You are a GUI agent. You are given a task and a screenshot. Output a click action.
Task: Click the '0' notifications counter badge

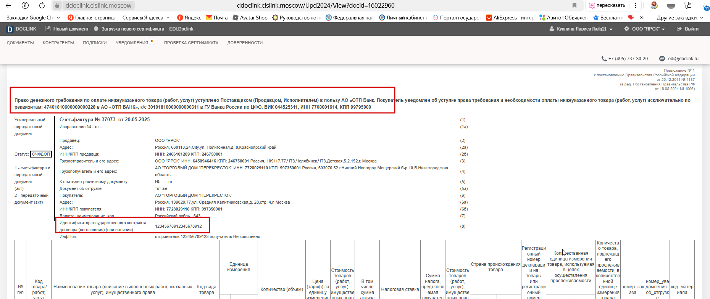[152, 41]
